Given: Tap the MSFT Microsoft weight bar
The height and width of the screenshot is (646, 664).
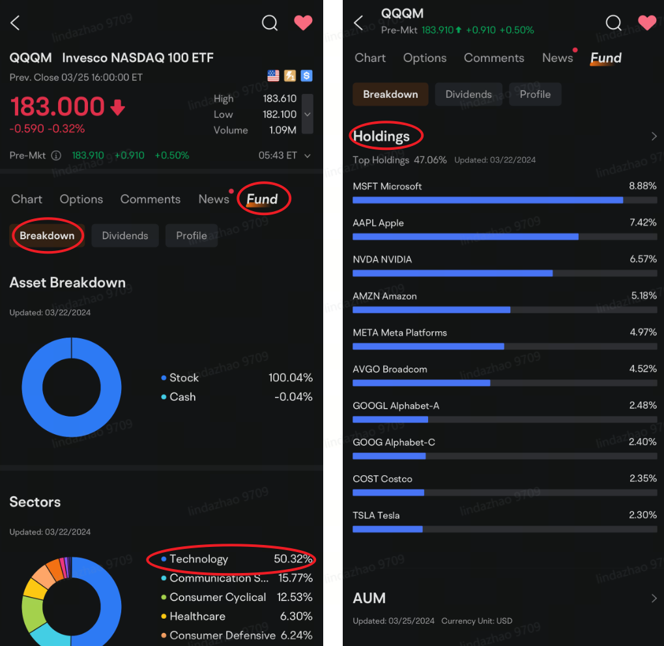Looking at the screenshot, I should [x=505, y=200].
